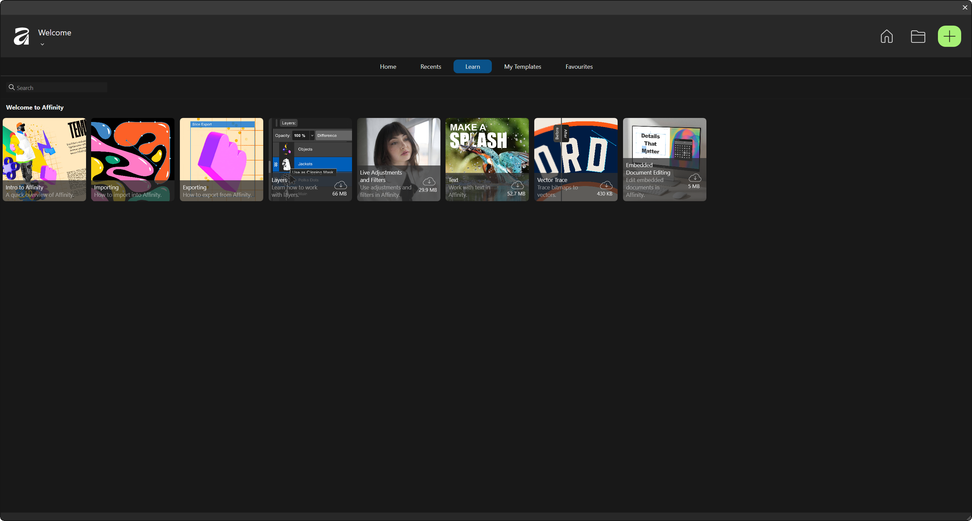Open the Favourites tab
The image size is (972, 521).
coord(578,67)
